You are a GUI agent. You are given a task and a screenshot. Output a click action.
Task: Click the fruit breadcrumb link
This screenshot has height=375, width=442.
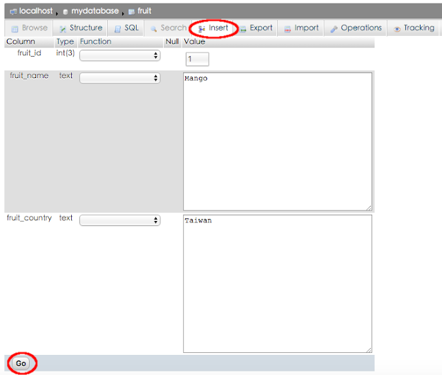[144, 11]
